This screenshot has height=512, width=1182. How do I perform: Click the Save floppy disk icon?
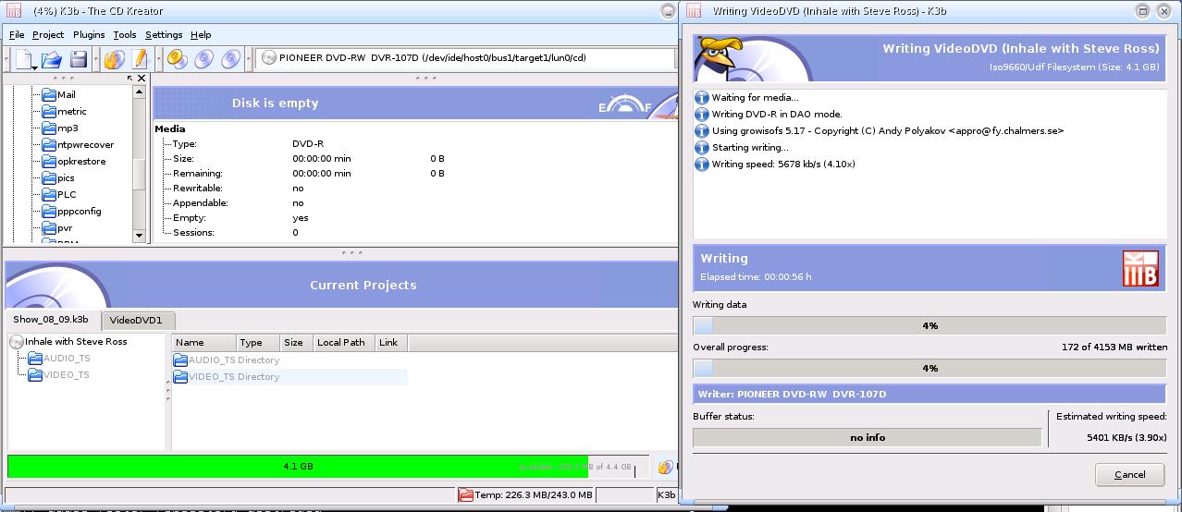[x=79, y=59]
